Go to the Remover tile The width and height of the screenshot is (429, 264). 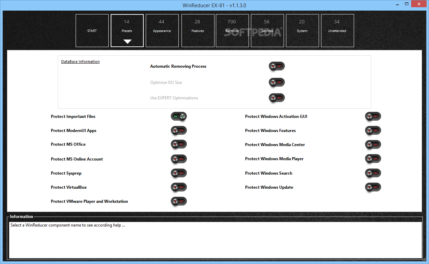(232, 31)
